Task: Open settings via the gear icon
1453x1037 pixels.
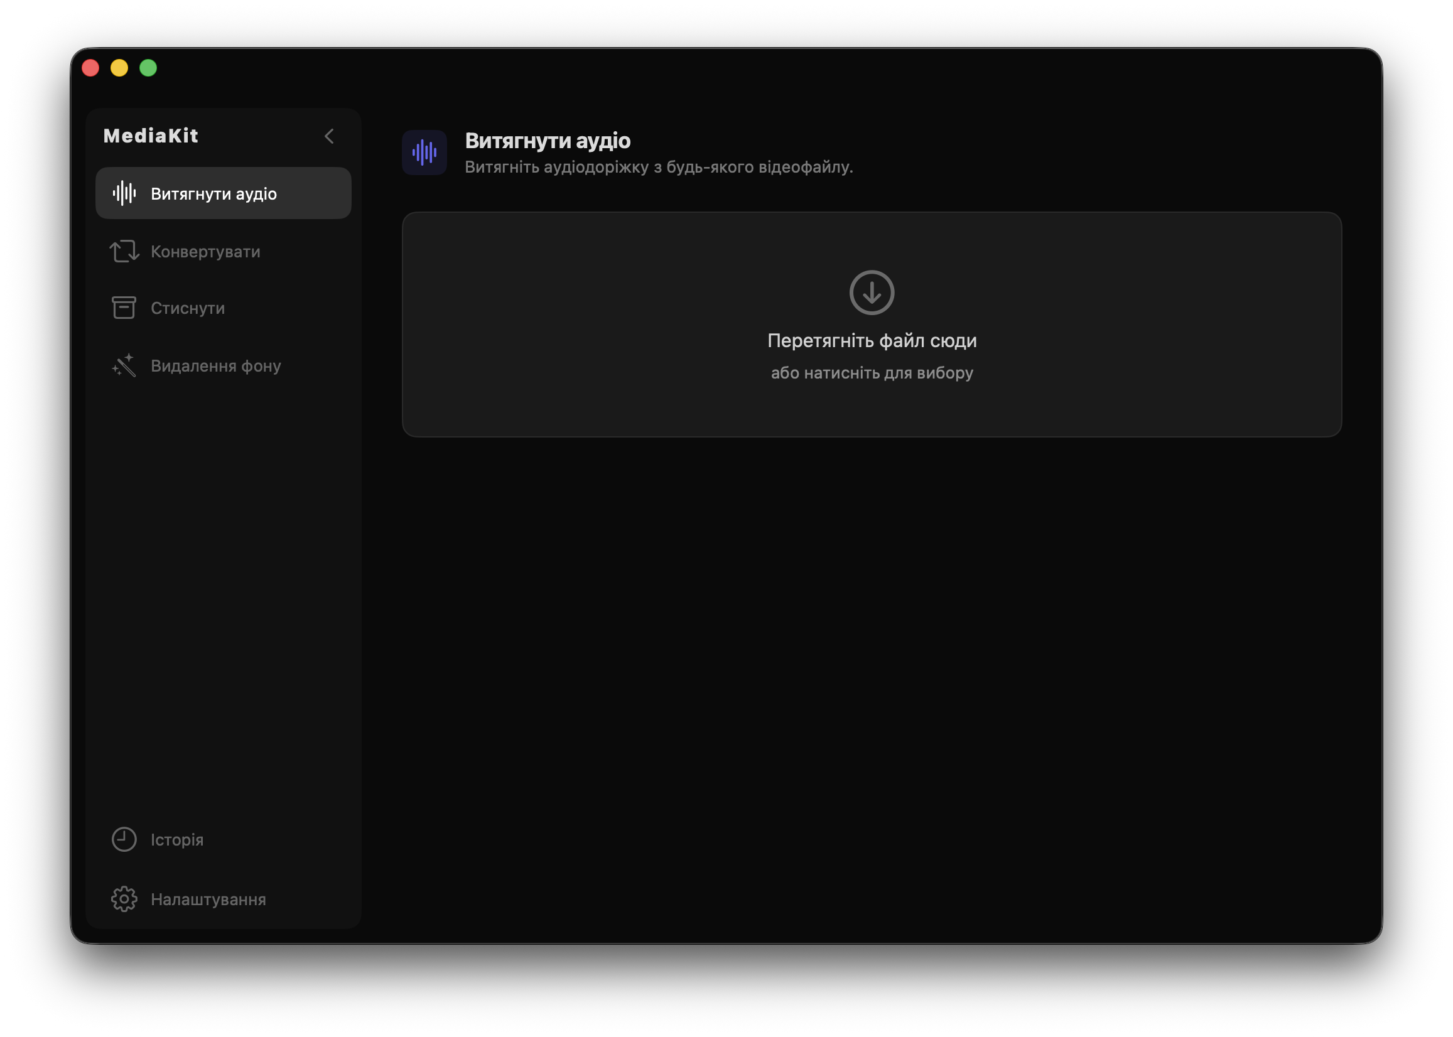Action: click(124, 899)
